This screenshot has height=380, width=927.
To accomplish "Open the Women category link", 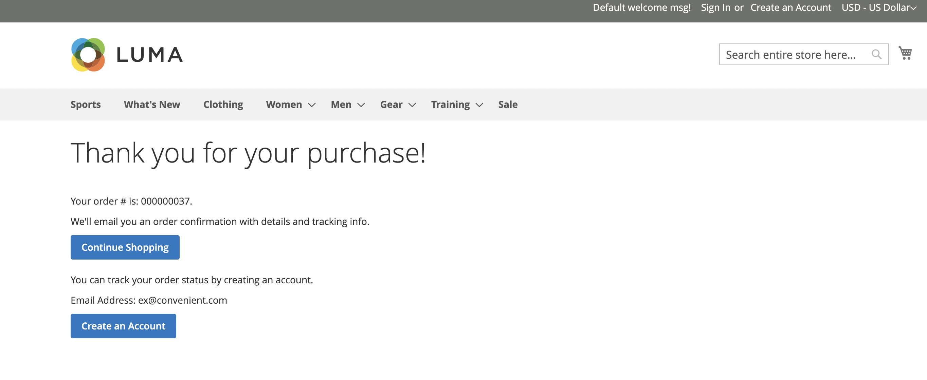I will coord(284,104).
